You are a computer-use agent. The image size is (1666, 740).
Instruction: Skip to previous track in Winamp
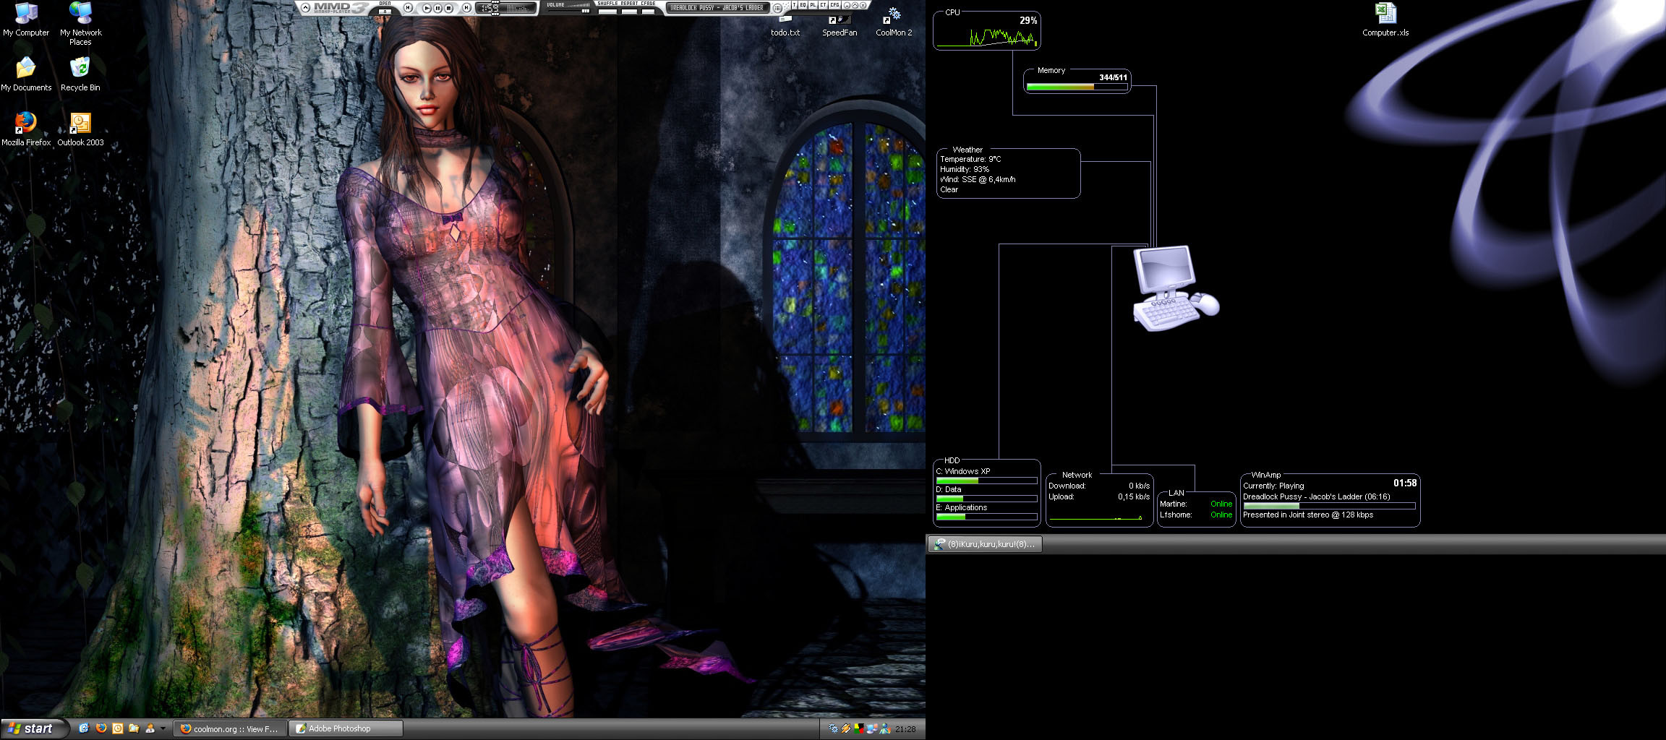408,7
